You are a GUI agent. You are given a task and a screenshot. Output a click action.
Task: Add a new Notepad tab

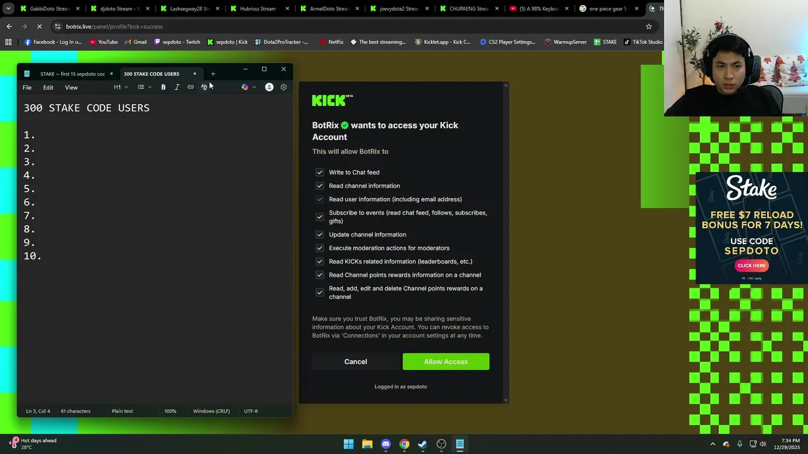click(x=213, y=74)
